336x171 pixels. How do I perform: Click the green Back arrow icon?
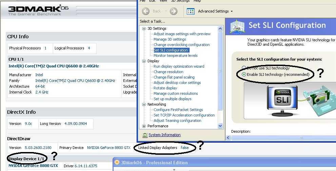tap(146, 11)
